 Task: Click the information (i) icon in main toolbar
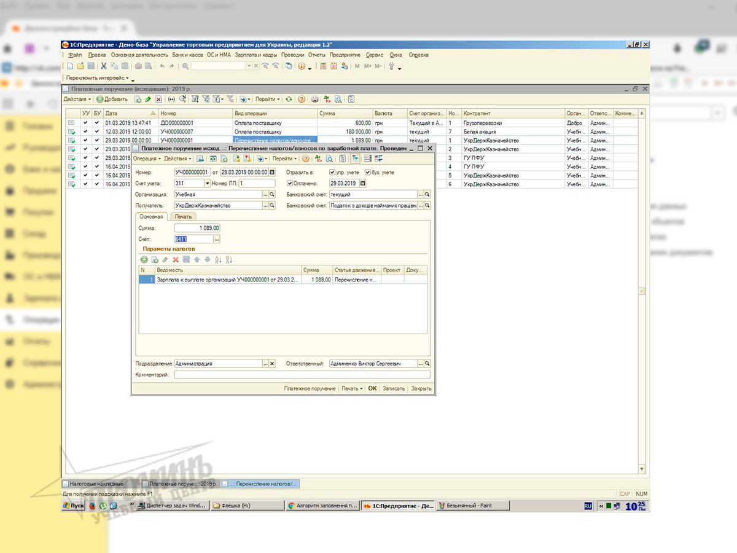tap(301, 66)
